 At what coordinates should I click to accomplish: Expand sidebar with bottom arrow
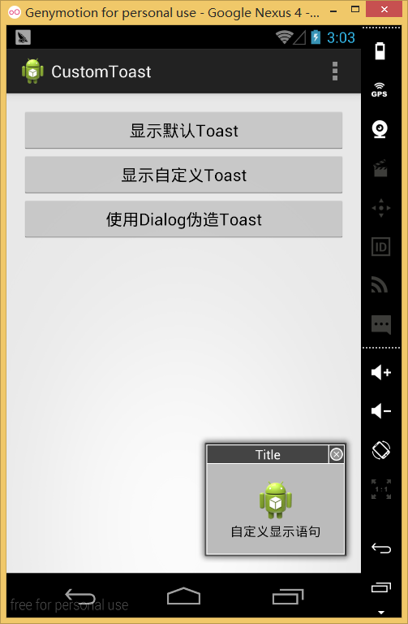[381, 613]
